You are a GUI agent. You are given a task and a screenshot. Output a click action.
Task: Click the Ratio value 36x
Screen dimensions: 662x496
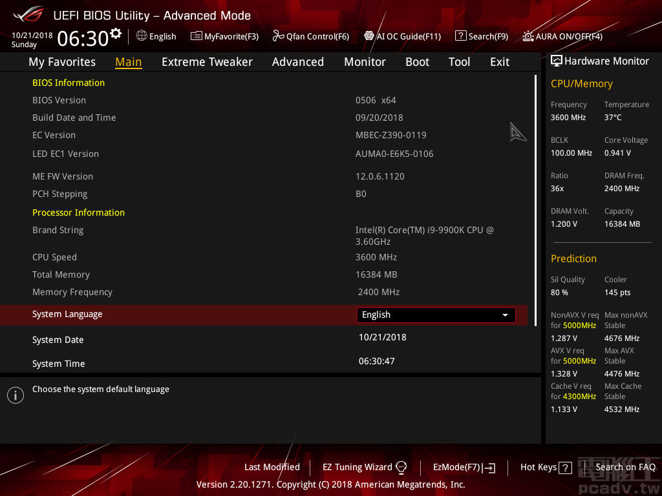tap(557, 189)
